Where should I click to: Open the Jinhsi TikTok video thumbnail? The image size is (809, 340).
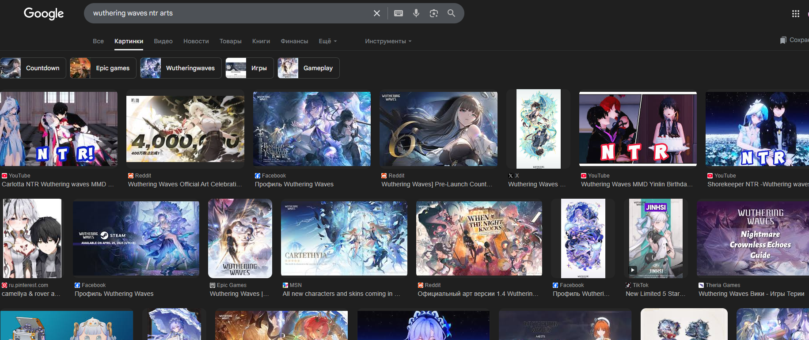656,238
